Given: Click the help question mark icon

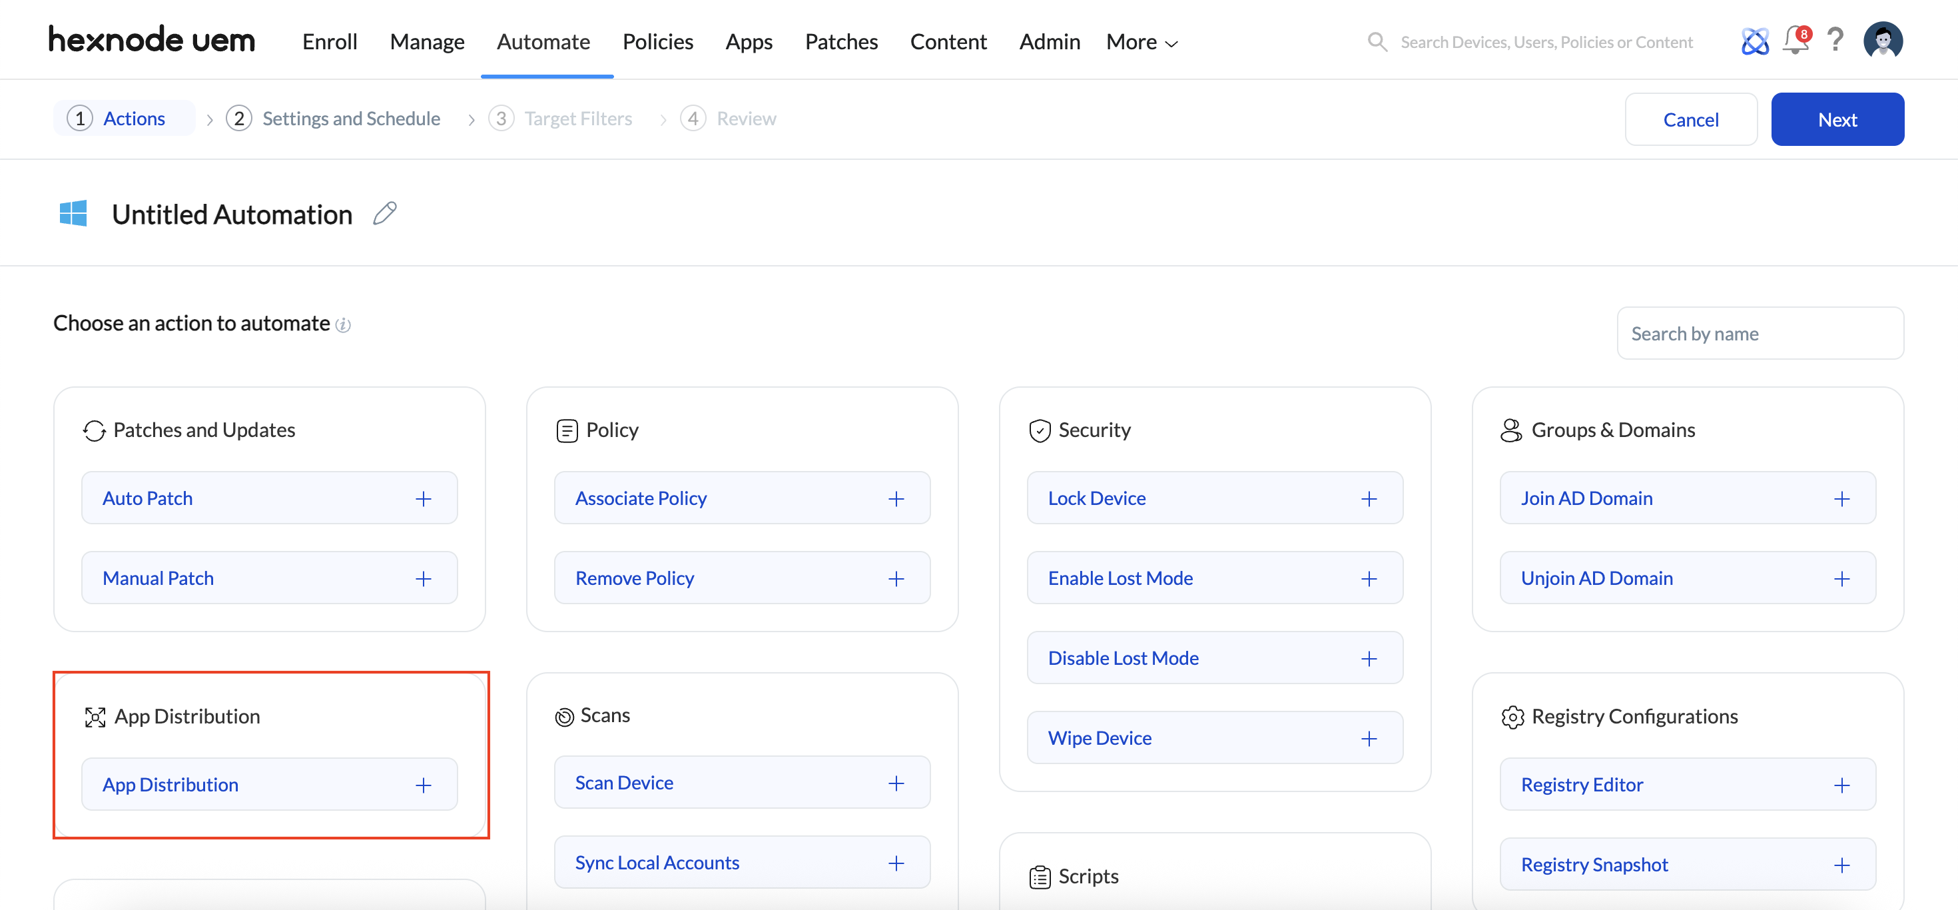Looking at the screenshot, I should pyautogui.click(x=1835, y=40).
